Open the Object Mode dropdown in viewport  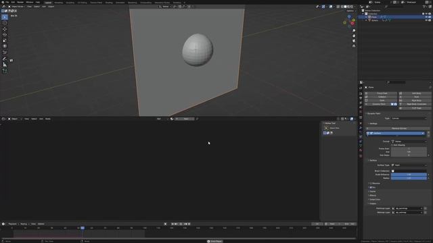coord(16,7)
